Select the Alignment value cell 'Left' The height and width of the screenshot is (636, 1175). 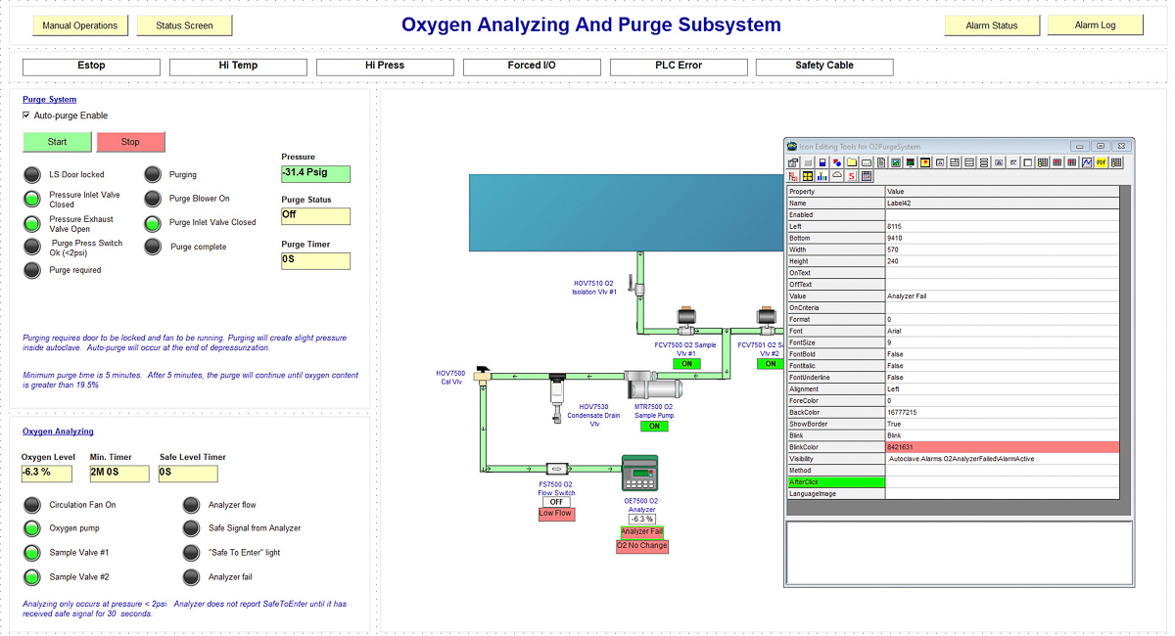[x=1002, y=389]
